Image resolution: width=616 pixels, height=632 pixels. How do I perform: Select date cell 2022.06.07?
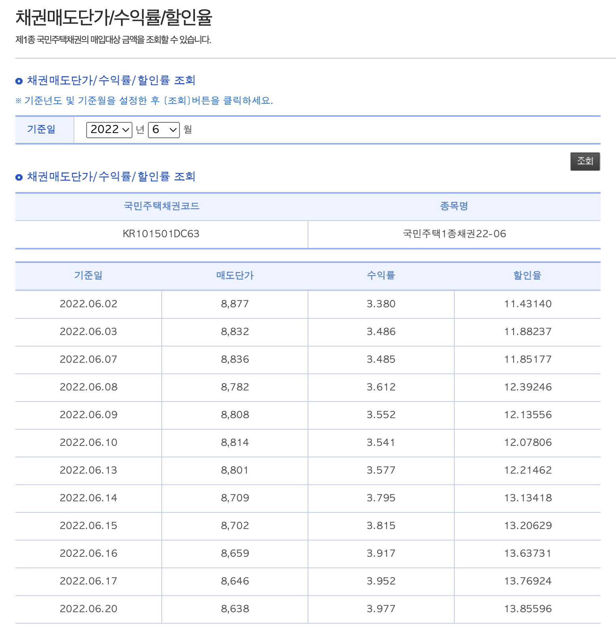[x=89, y=360]
